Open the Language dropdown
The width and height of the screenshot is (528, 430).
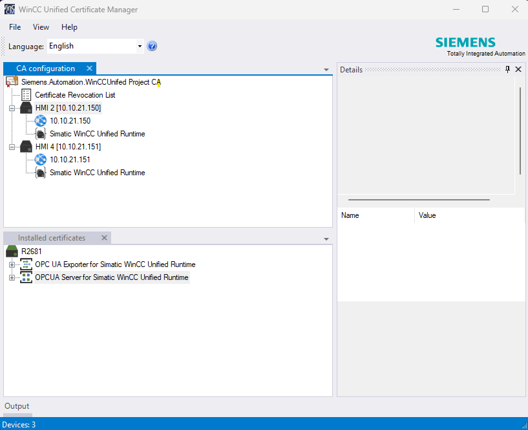pos(140,46)
